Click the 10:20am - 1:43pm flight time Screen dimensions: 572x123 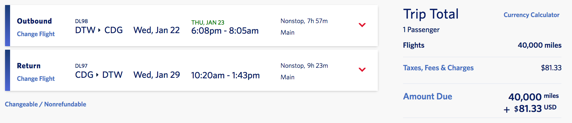(x=225, y=75)
